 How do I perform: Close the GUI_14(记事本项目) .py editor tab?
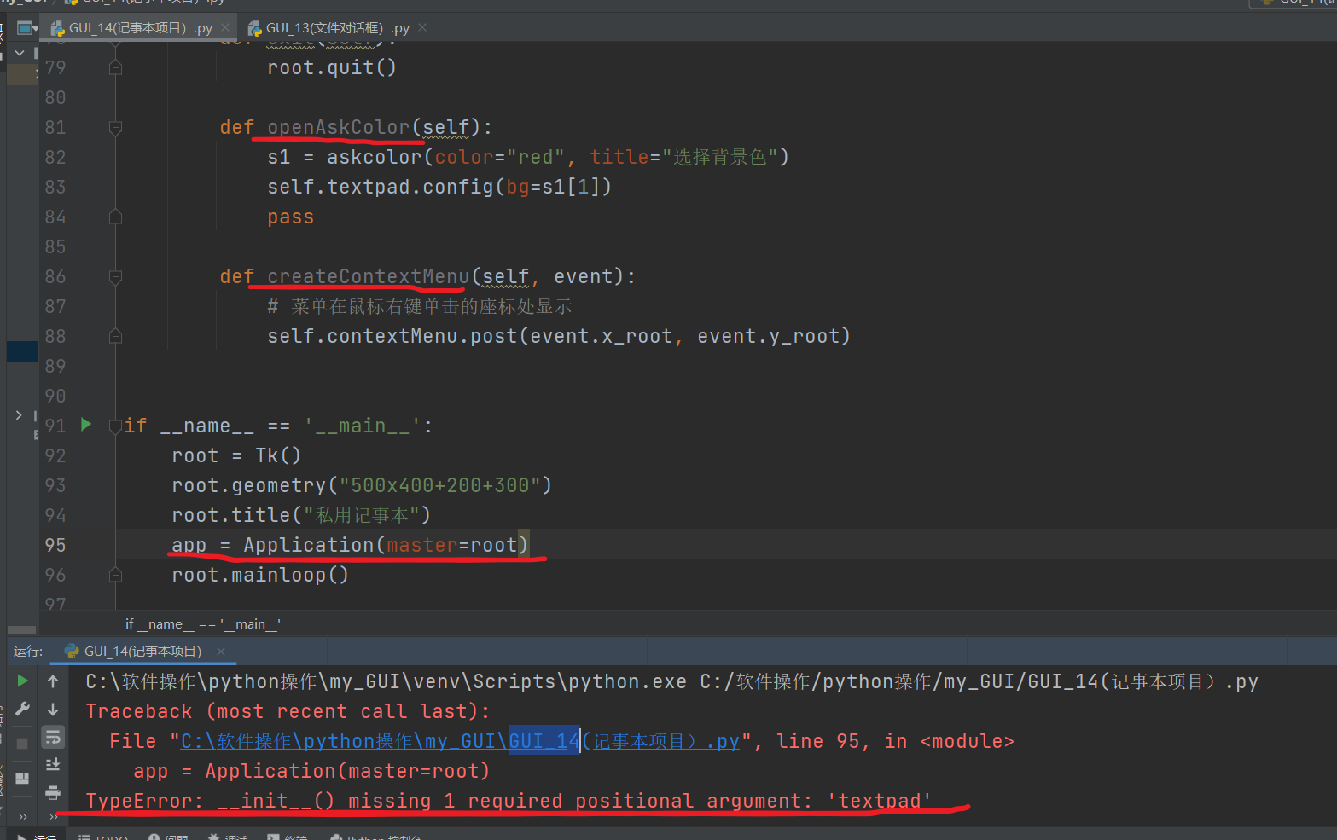coord(225,28)
